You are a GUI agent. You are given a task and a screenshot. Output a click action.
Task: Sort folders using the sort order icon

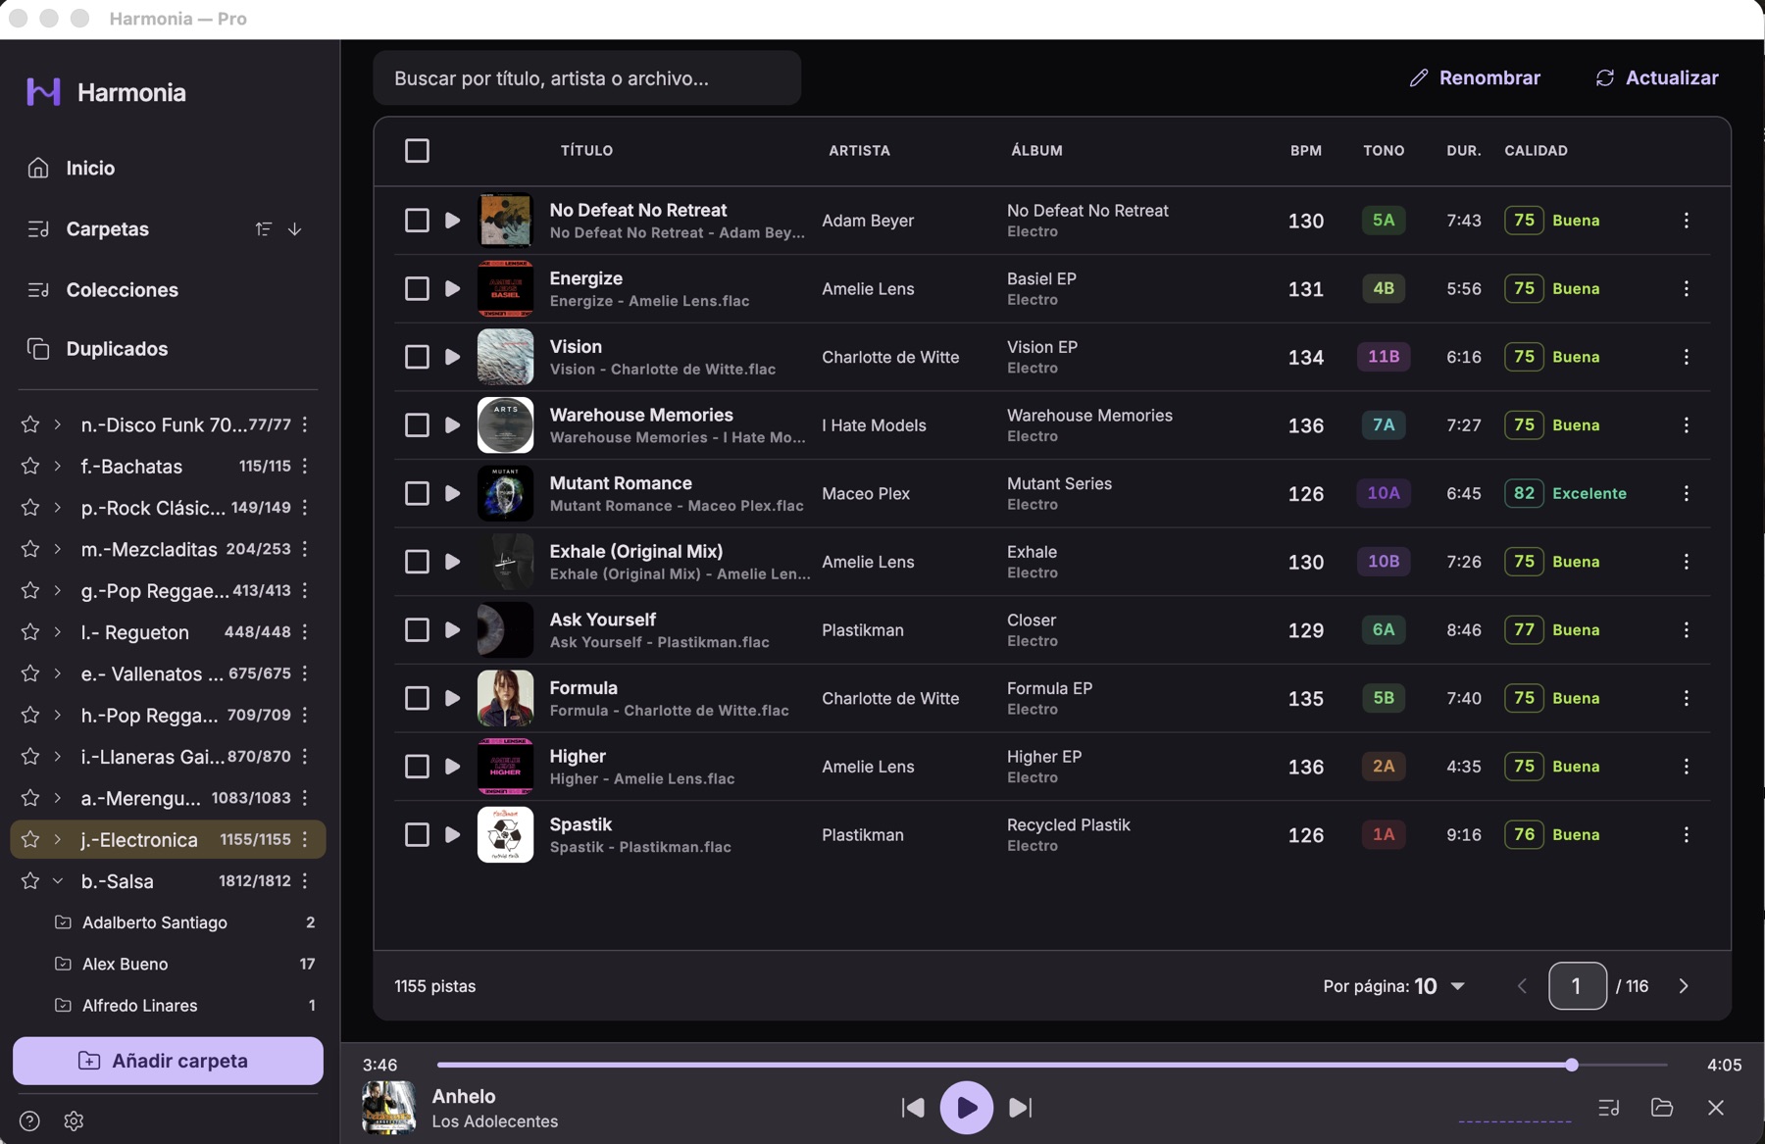click(264, 228)
